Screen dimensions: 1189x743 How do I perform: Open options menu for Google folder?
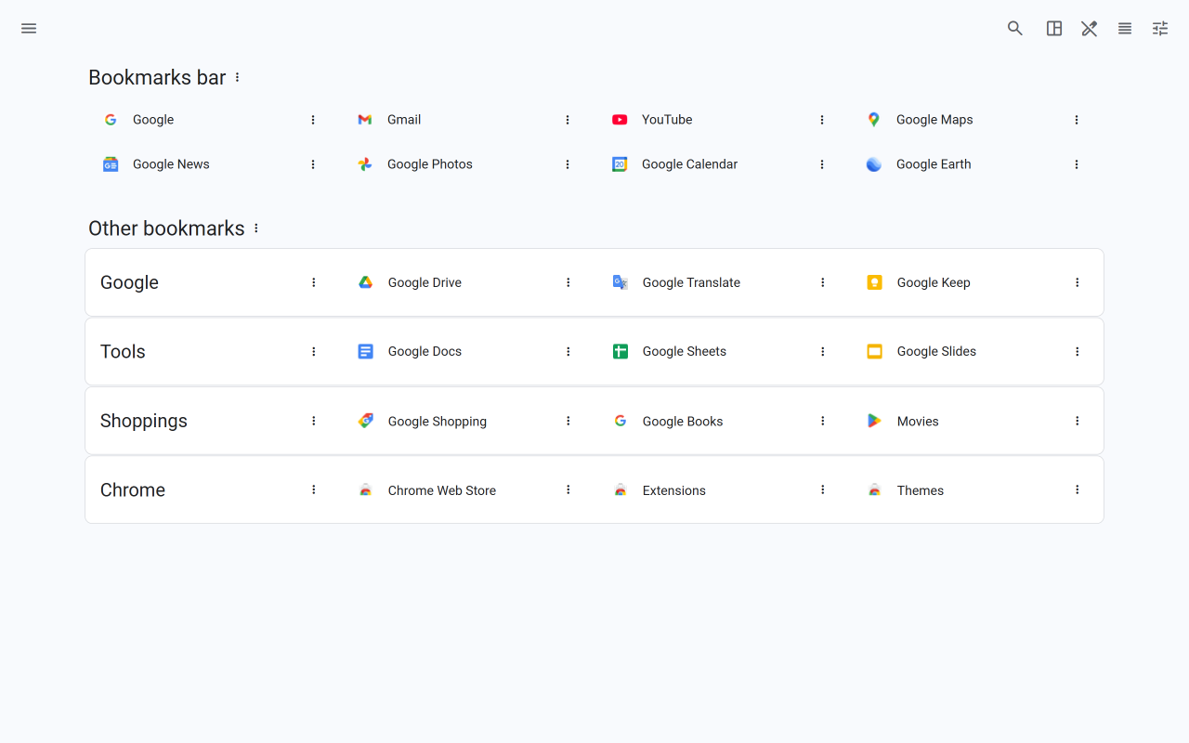(x=314, y=282)
